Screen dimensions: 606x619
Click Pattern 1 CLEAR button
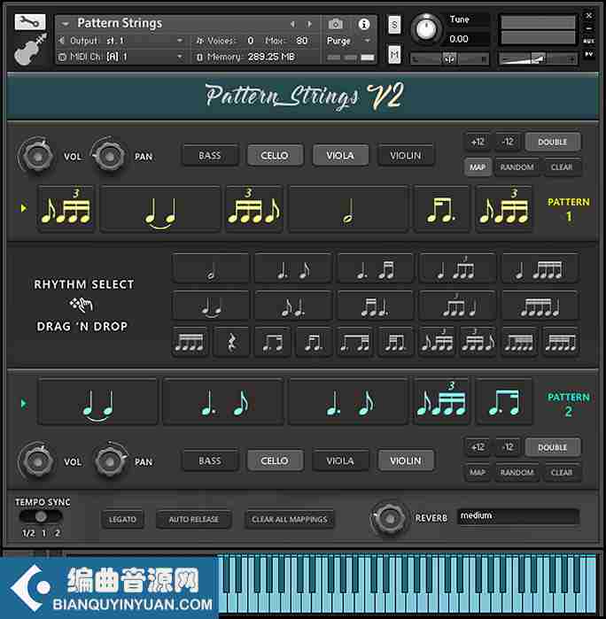pyautogui.click(x=562, y=167)
